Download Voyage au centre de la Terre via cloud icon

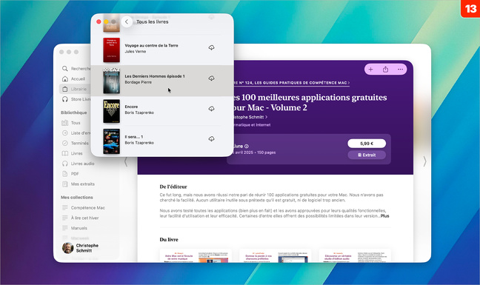coord(211,47)
